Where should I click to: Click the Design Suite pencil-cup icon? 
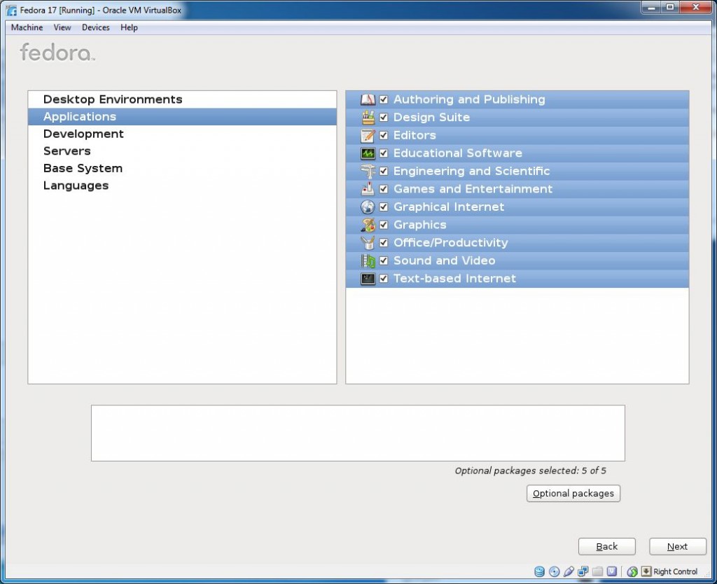point(368,117)
